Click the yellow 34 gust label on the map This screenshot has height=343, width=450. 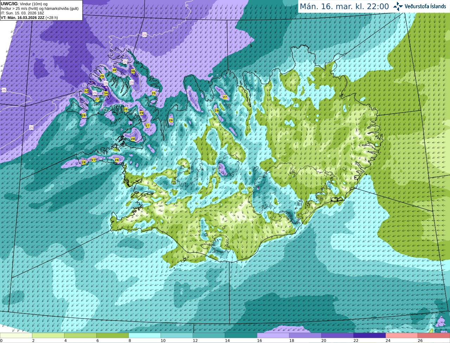106,93
